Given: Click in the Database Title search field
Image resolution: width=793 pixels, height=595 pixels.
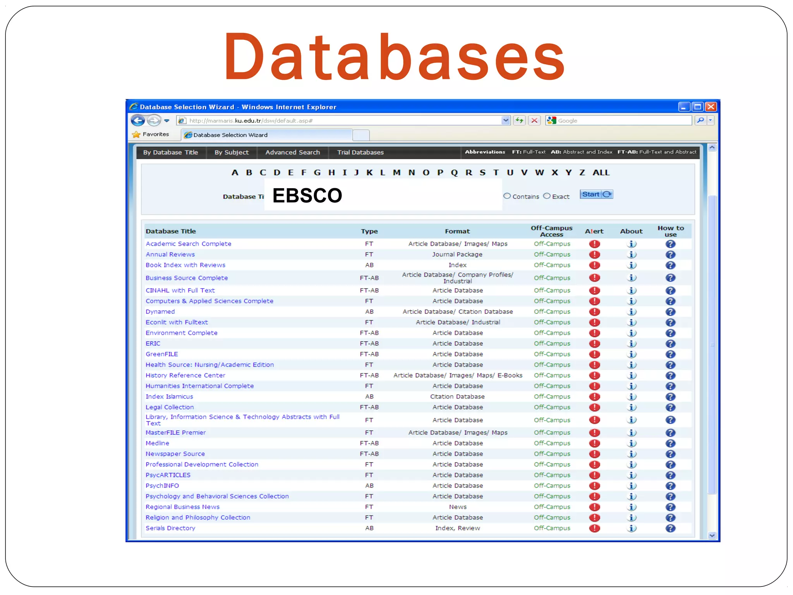Looking at the screenshot, I should click(383, 195).
